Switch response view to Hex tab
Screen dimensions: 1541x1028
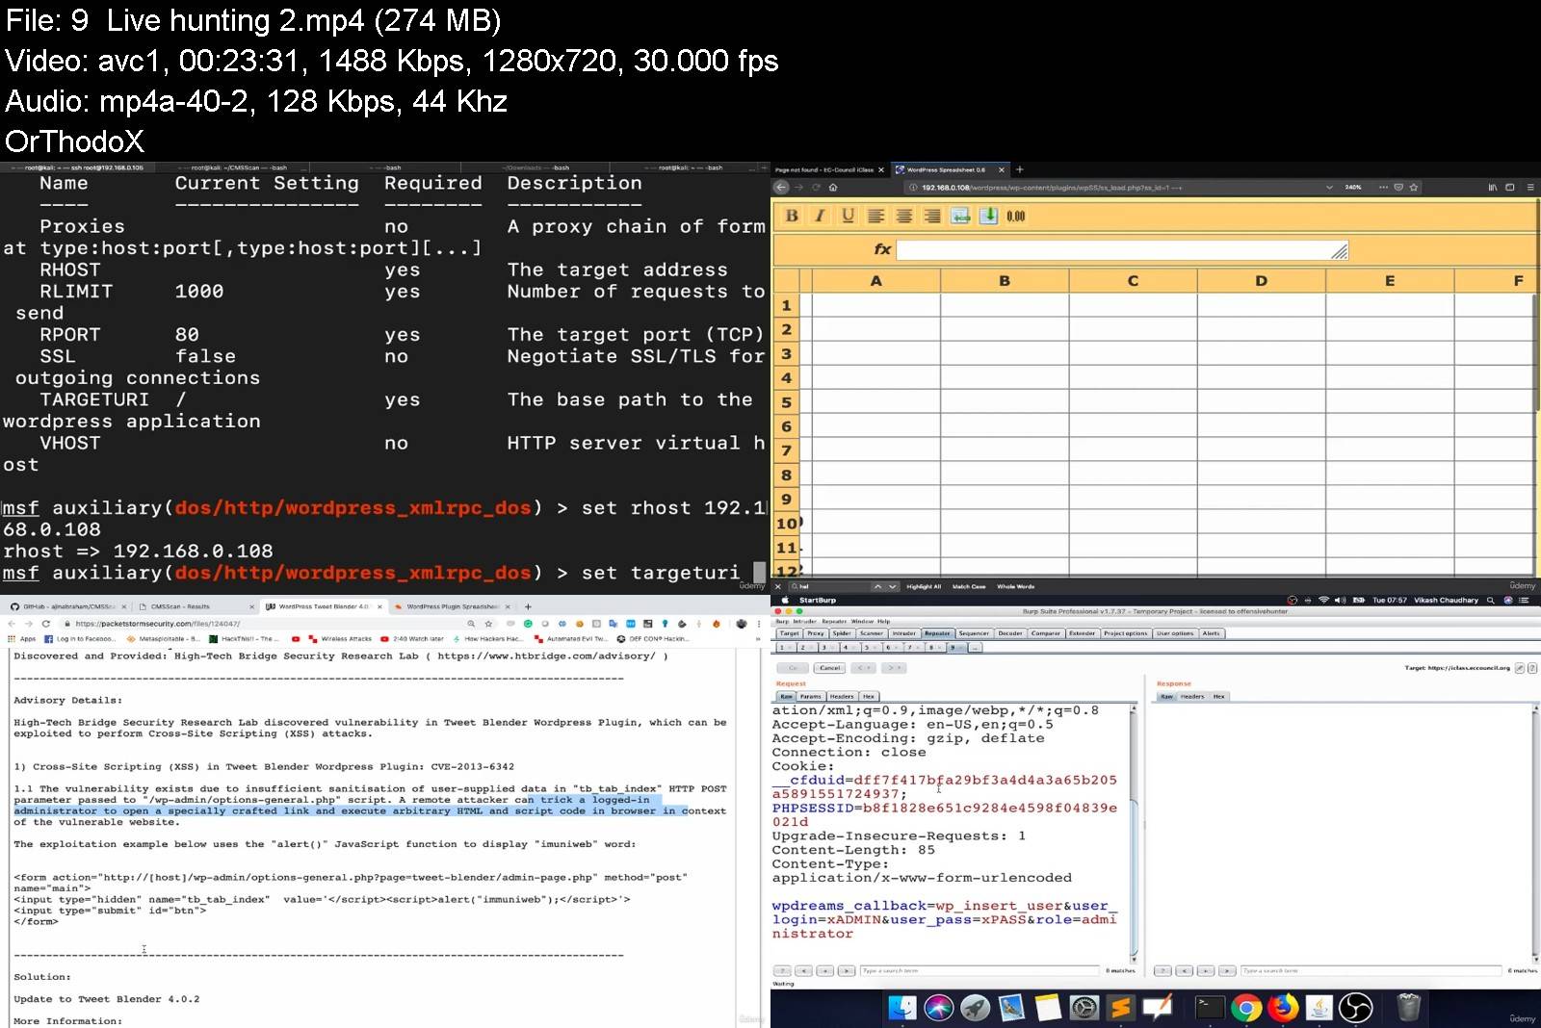(x=1218, y=696)
